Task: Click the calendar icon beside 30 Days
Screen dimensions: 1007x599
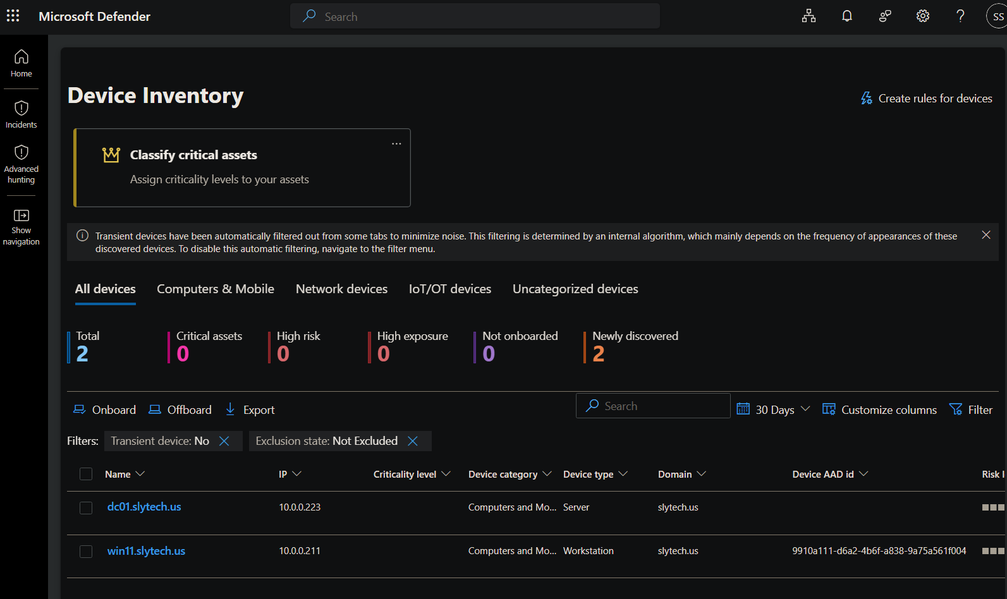Action: pyautogui.click(x=743, y=409)
